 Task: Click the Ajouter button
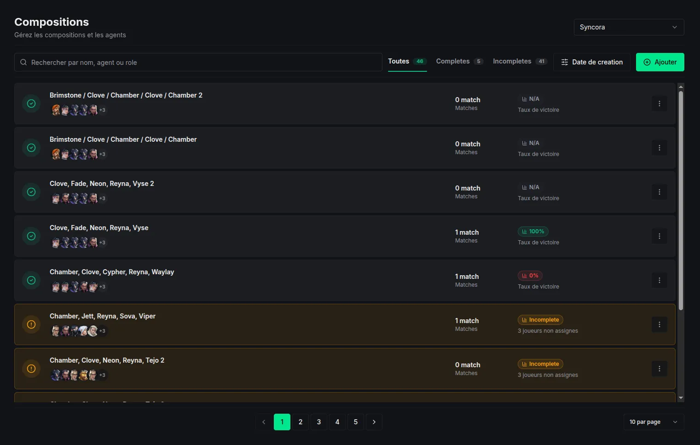pyautogui.click(x=660, y=62)
